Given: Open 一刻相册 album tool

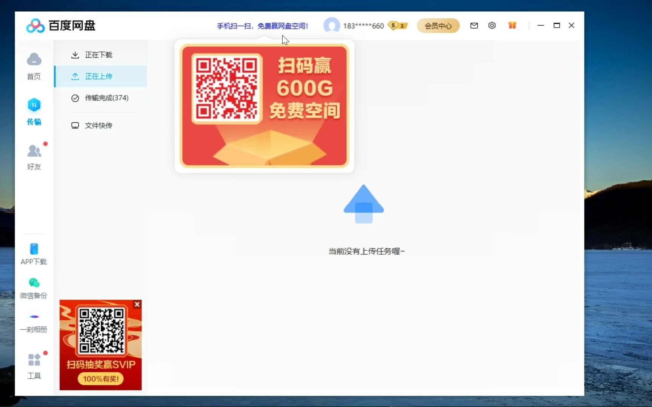Looking at the screenshot, I should pos(34,323).
